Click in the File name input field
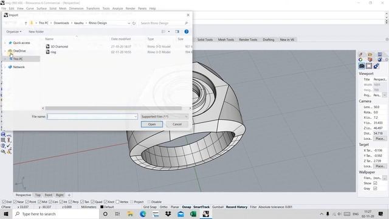 click(92, 116)
